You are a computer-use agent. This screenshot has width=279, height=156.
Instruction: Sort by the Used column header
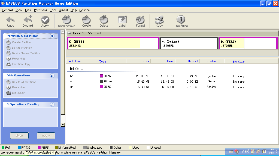(163, 61)
